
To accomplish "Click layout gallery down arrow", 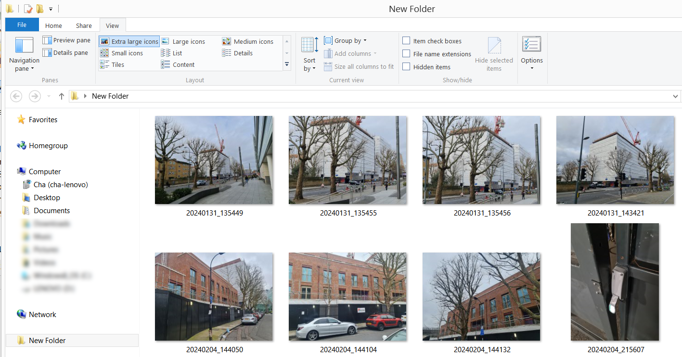I will [287, 53].
